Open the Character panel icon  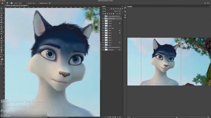[125, 15]
